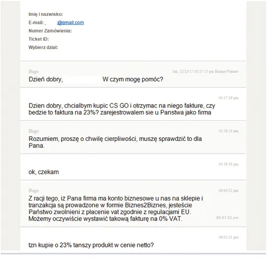This screenshot has height=266, width=268.
Task: Click the 'ok, czekam' message
Action: pyautogui.click(x=44, y=172)
